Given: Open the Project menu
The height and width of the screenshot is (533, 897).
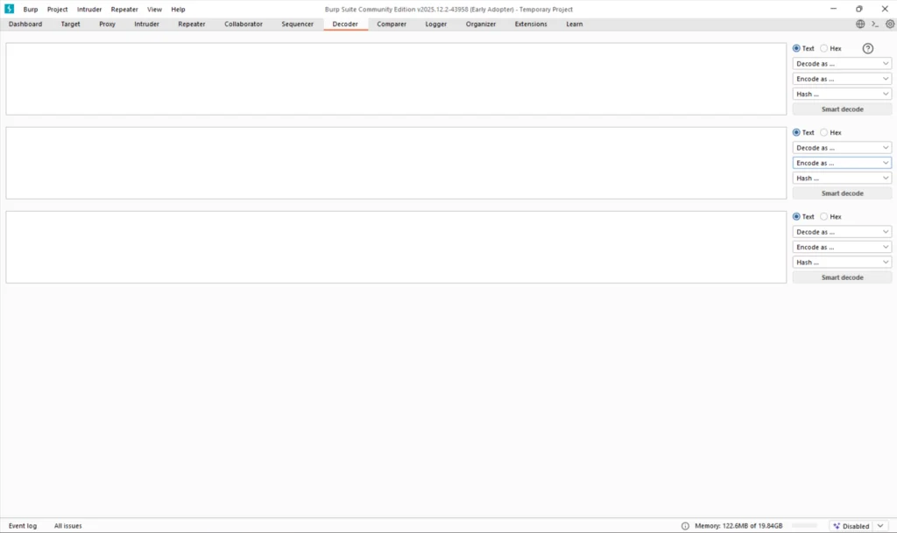Looking at the screenshot, I should [x=57, y=9].
